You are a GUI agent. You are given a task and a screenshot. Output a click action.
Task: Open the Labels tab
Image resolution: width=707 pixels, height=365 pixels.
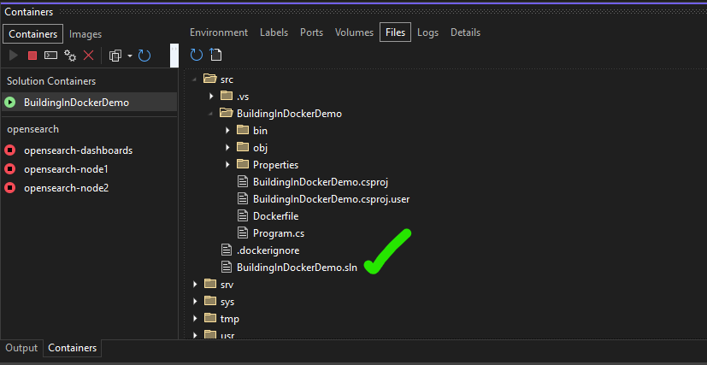(274, 32)
